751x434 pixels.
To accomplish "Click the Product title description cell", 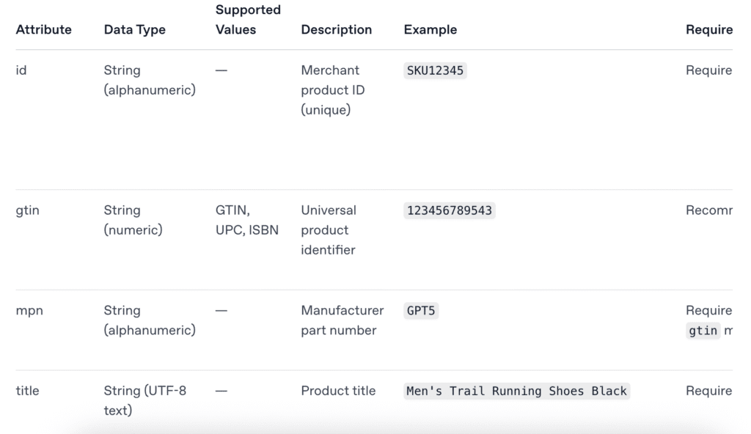I will pyautogui.click(x=337, y=391).
